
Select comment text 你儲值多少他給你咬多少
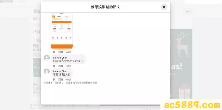68,61
